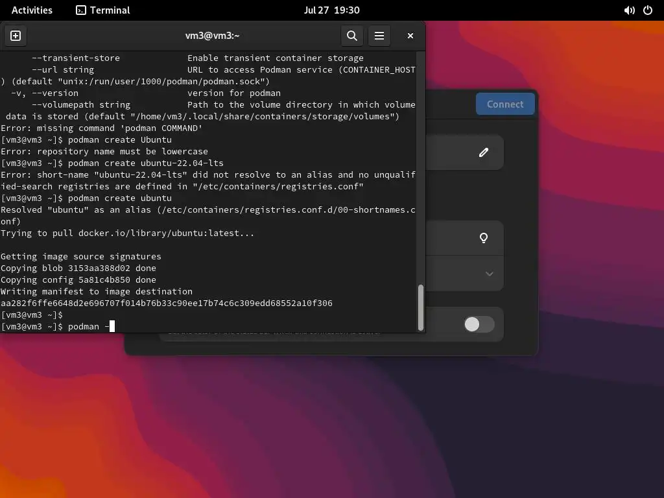Screen dimensions: 664x498
Task: Click the 'podman create ubuntu-22.04-lts' command line
Action: pyautogui.click(x=112, y=163)
